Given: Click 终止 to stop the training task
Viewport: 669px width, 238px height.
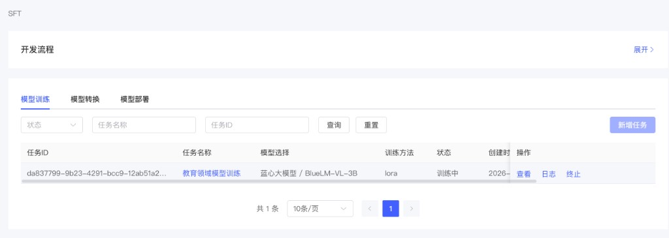Looking at the screenshot, I should (x=574, y=174).
